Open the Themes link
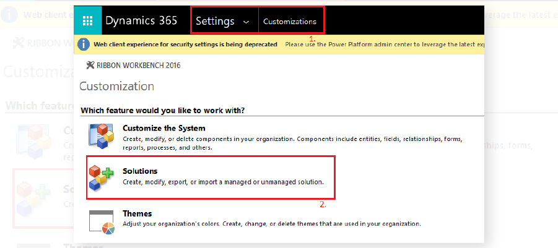Viewport: 558px width, 248px height. point(137,213)
